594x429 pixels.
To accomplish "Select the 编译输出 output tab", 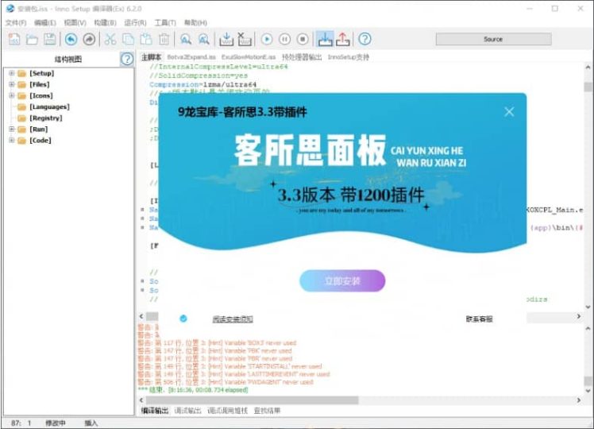I will click(155, 411).
